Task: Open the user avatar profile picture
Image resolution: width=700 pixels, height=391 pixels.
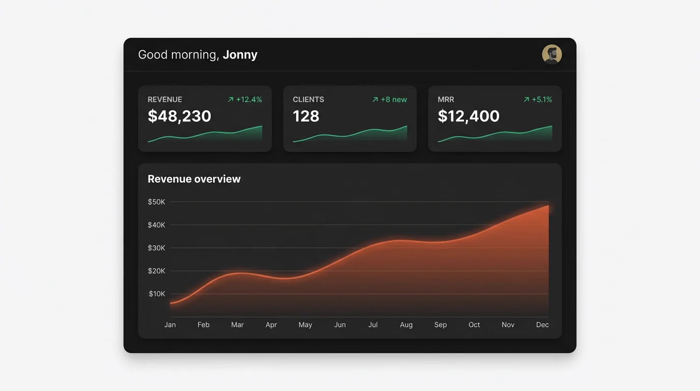Action: click(552, 54)
